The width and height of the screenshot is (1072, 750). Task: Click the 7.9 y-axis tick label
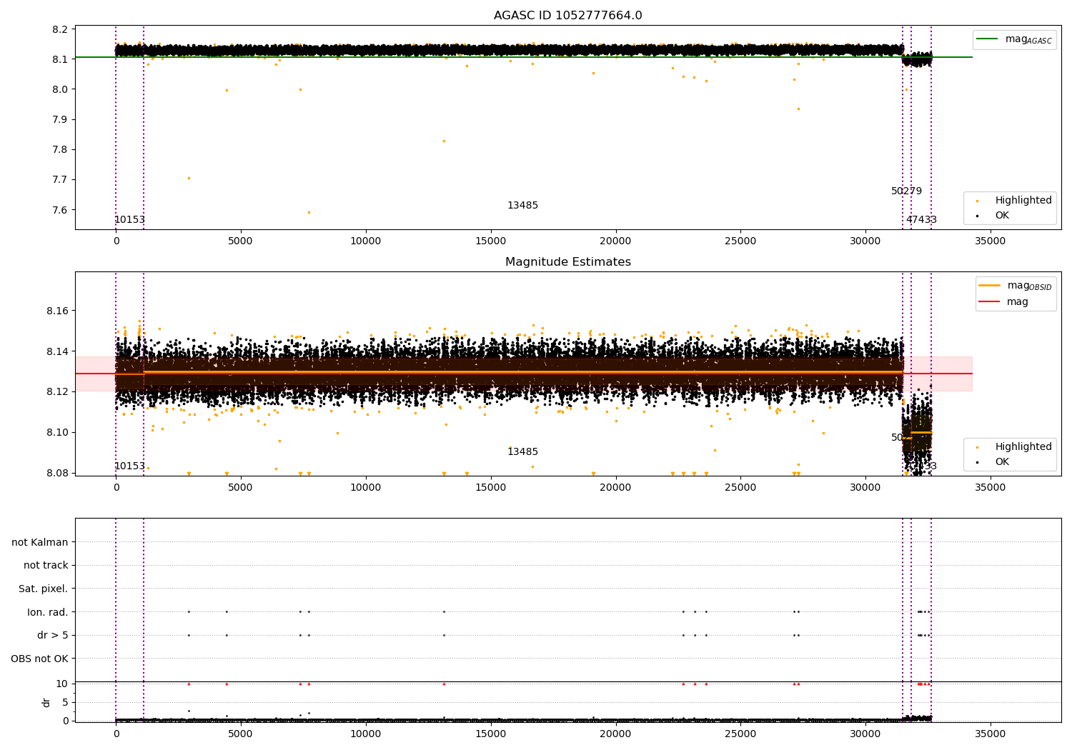pyautogui.click(x=61, y=119)
